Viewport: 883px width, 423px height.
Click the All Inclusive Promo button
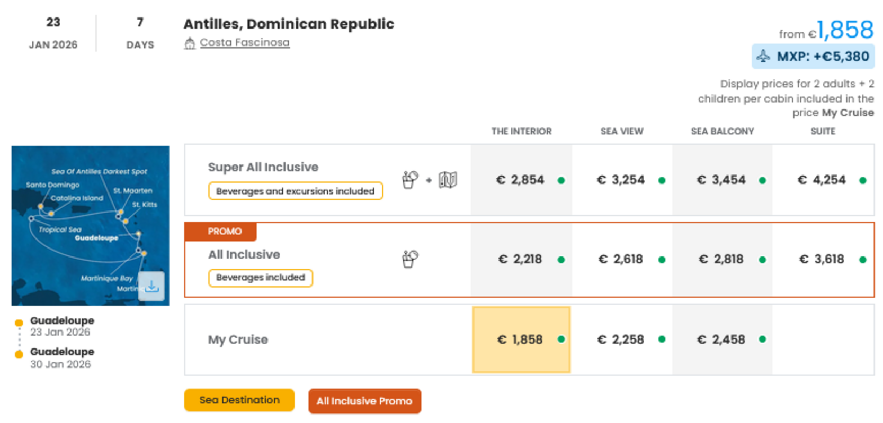[364, 401]
